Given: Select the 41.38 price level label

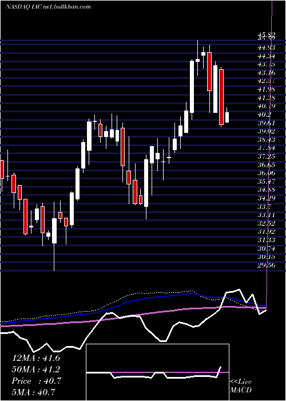Looking at the screenshot, I should point(266,98).
